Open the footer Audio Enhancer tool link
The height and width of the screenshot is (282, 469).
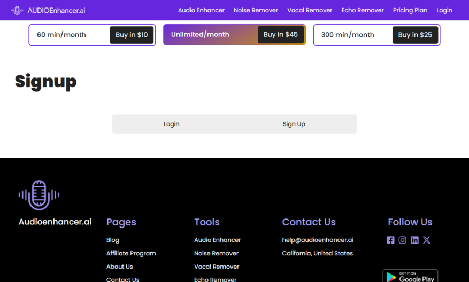218,240
